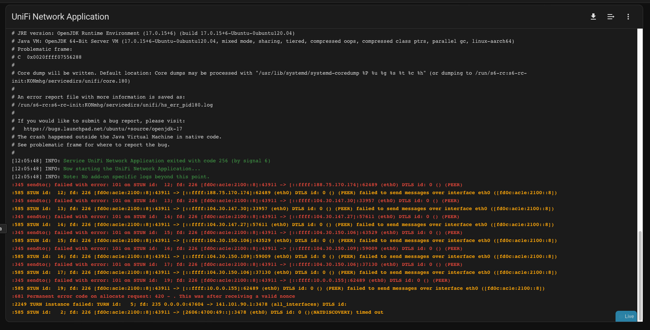Click the hs_err_pid180.log file path line

pos(115,105)
